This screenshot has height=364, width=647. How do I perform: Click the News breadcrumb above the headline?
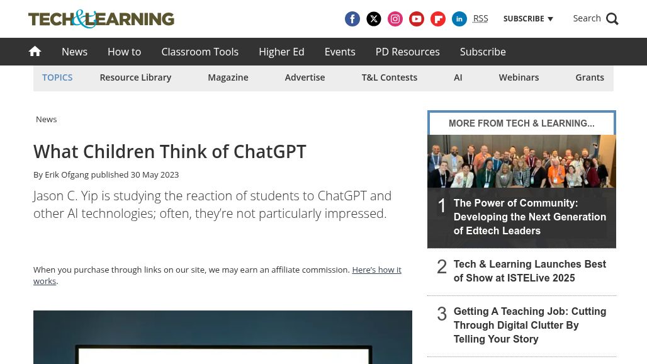tap(46, 119)
